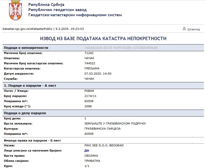Click ЧАЧАК value next to Служба
This screenshot has height=168, width=206.
(89, 79)
